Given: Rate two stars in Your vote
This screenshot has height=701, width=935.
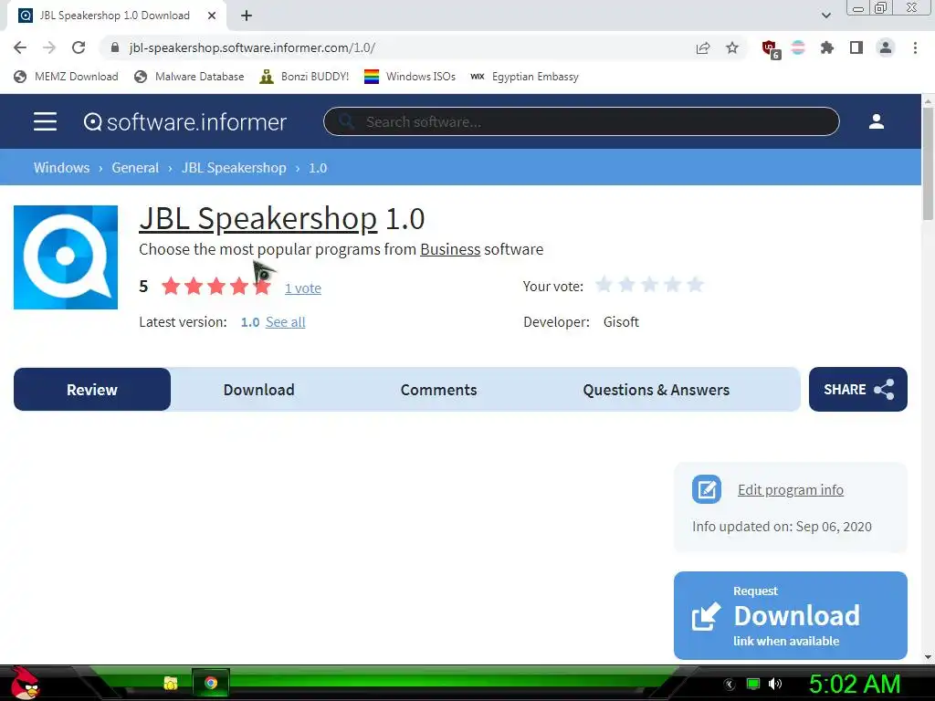Looking at the screenshot, I should (x=626, y=285).
